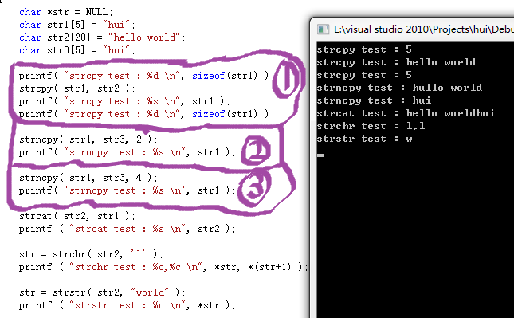Click the blinking cursor in the console
This screenshot has width=514, height=318.
(320, 155)
